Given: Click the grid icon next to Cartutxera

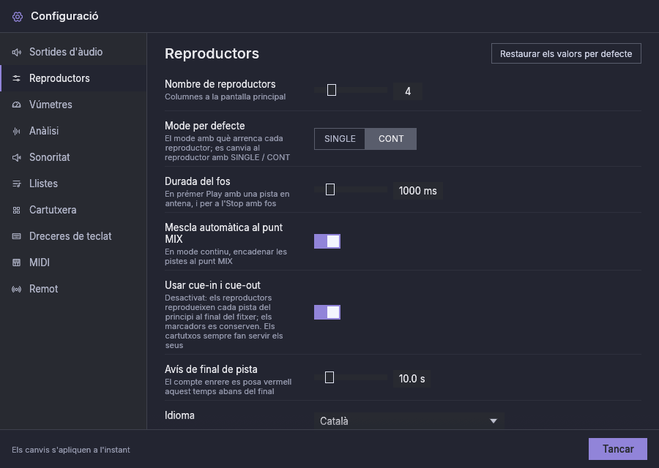Looking at the screenshot, I should coord(16,210).
